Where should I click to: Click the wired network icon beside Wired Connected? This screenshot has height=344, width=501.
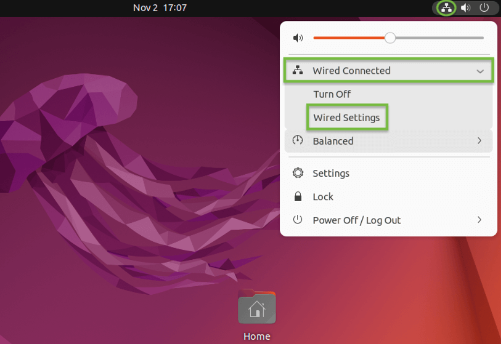coord(297,70)
